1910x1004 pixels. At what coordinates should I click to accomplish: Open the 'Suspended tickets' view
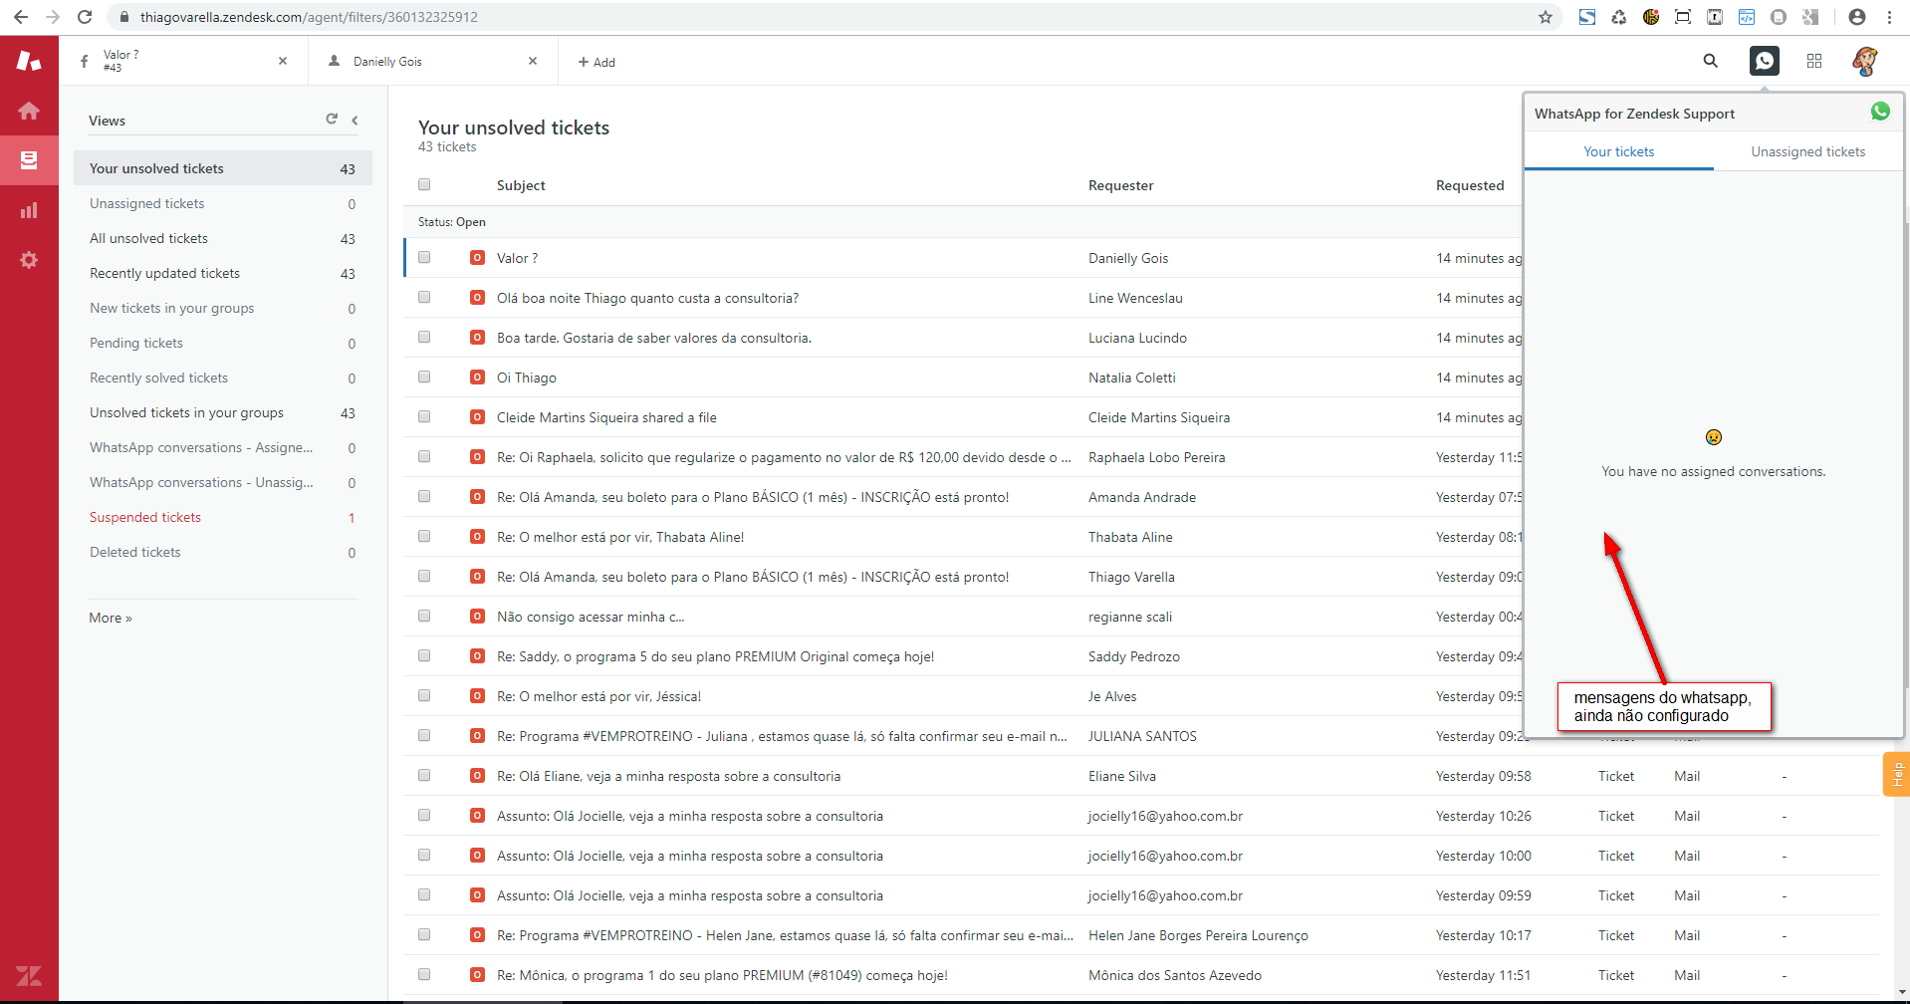[x=145, y=517]
